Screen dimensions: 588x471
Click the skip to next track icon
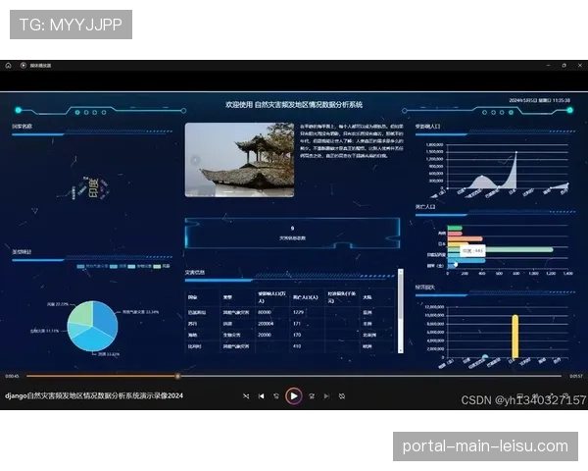(x=327, y=396)
